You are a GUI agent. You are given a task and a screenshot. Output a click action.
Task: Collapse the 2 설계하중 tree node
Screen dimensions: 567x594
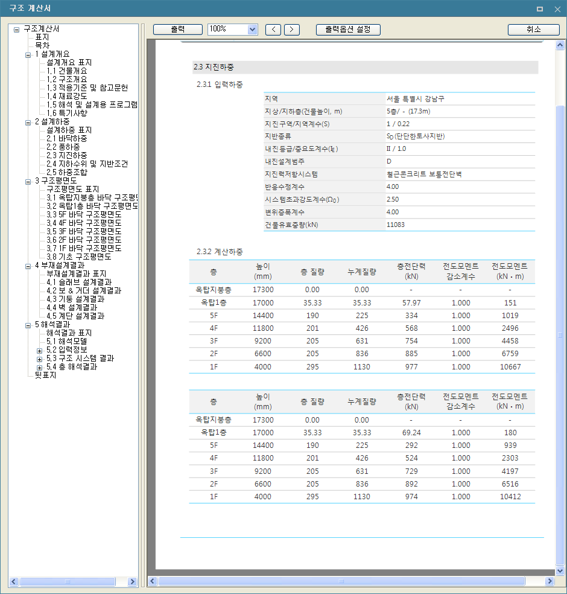coord(28,123)
